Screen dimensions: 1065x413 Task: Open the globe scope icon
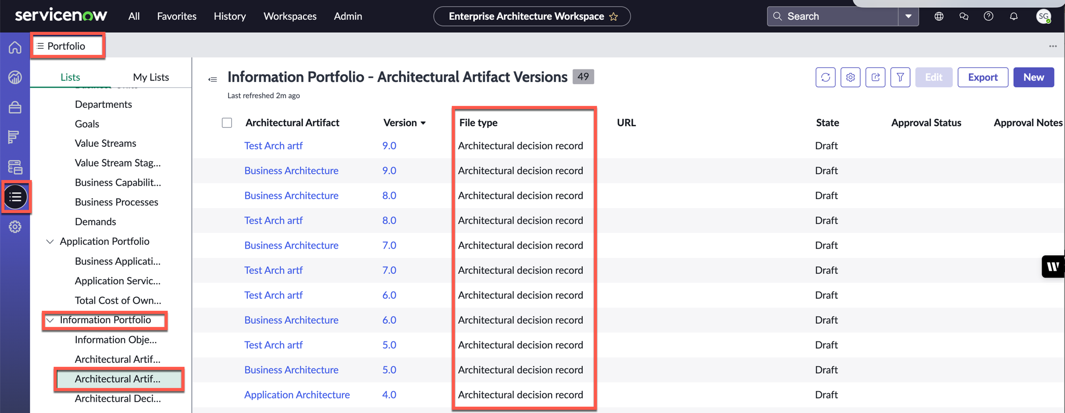(x=939, y=16)
